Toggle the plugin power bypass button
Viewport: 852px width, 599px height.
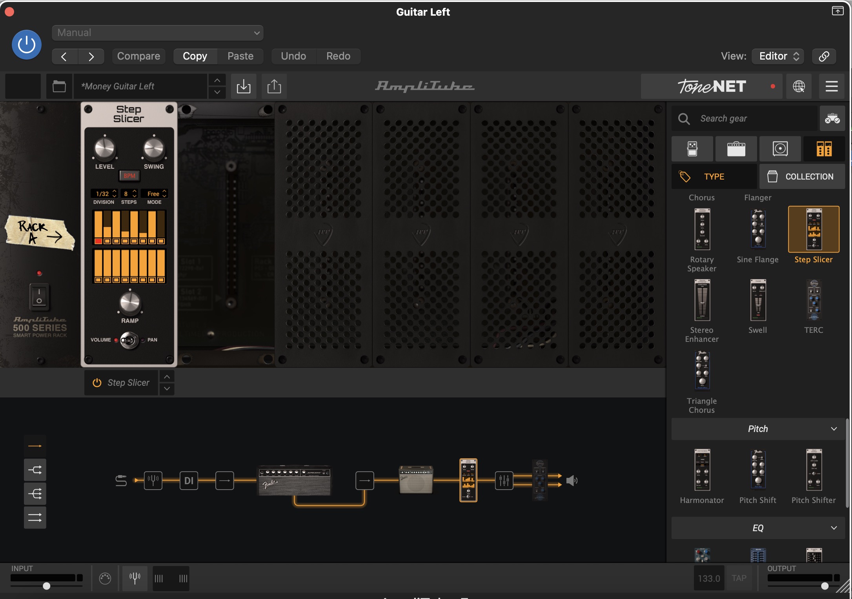[27, 45]
